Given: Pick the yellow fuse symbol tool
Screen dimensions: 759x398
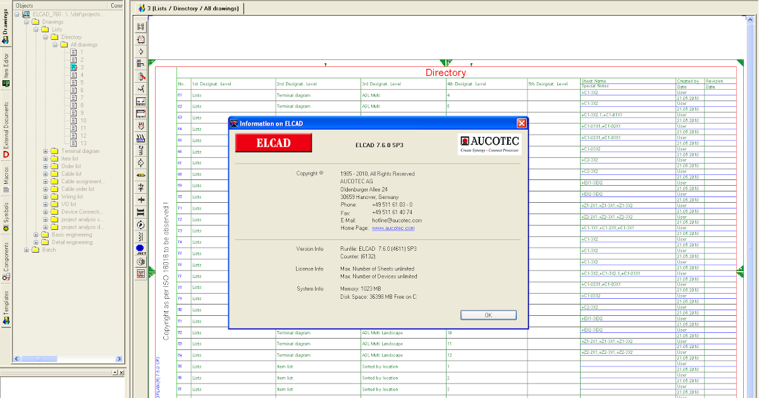Looking at the screenshot, I should pyautogui.click(x=141, y=175).
